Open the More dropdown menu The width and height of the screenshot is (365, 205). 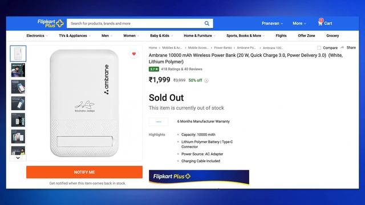pyautogui.click(x=299, y=23)
